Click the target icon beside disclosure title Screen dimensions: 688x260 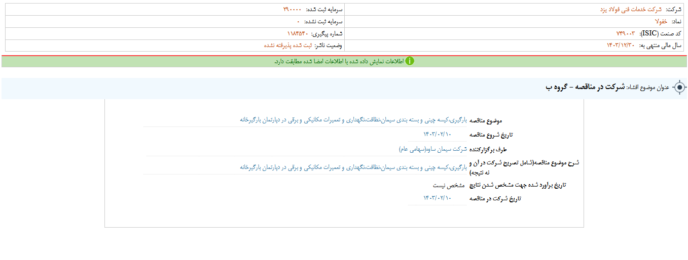[680, 88]
